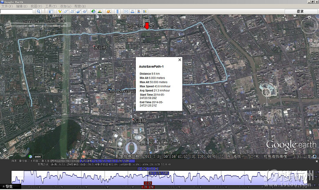Close the elevation profile panel
The image size is (319, 190).
(x=317, y=161)
